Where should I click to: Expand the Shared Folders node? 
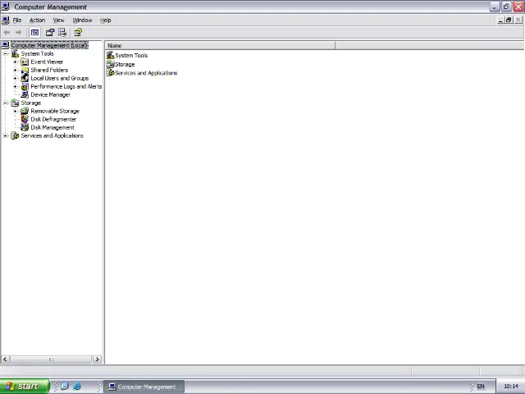tap(15, 70)
